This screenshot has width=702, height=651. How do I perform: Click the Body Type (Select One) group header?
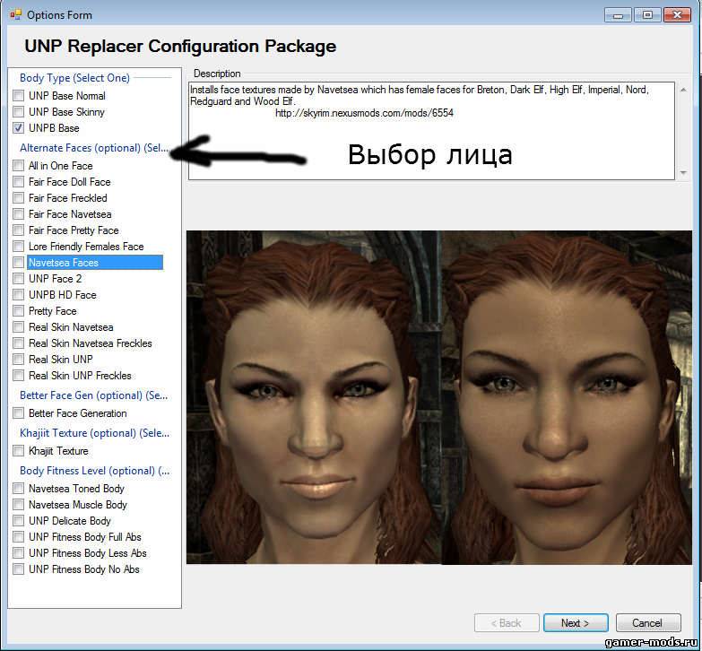pos(74,78)
